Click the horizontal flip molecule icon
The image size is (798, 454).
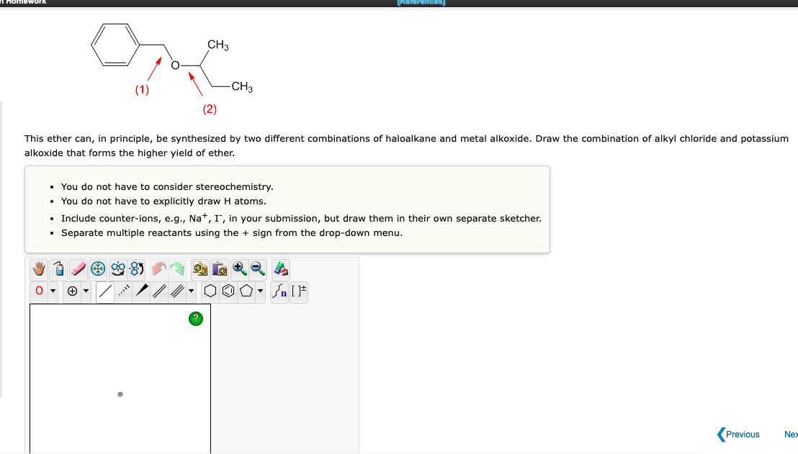pyautogui.click(x=117, y=268)
